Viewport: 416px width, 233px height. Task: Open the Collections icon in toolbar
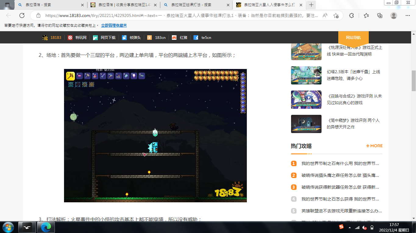point(380,15)
